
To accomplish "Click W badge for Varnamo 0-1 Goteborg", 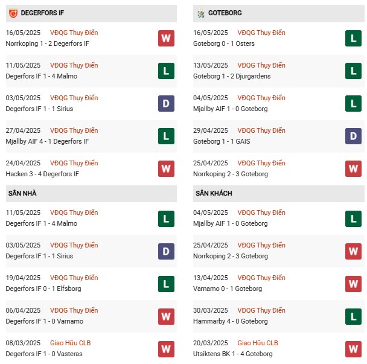I will (x=353, y=284).
